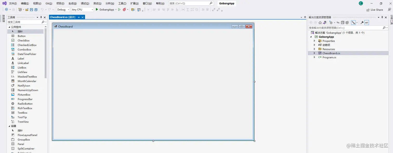Select the RadioButton control in toolbox

[x=25, y=104]
